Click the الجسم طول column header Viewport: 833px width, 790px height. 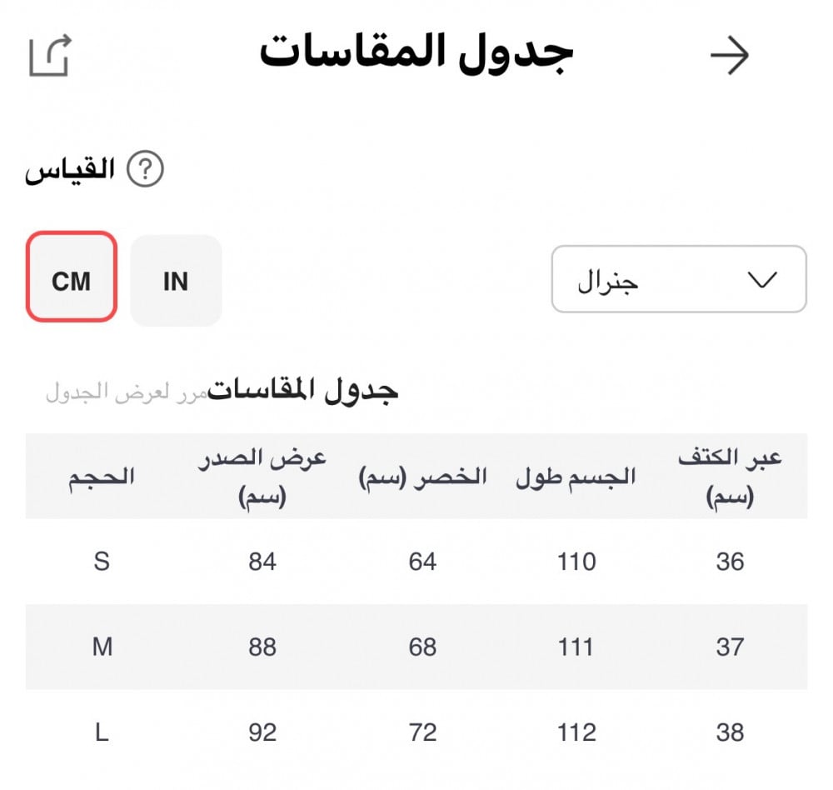576,477
